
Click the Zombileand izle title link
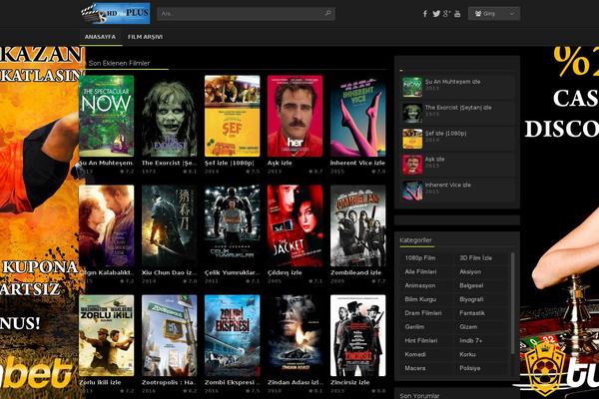(x=356, y=272)
